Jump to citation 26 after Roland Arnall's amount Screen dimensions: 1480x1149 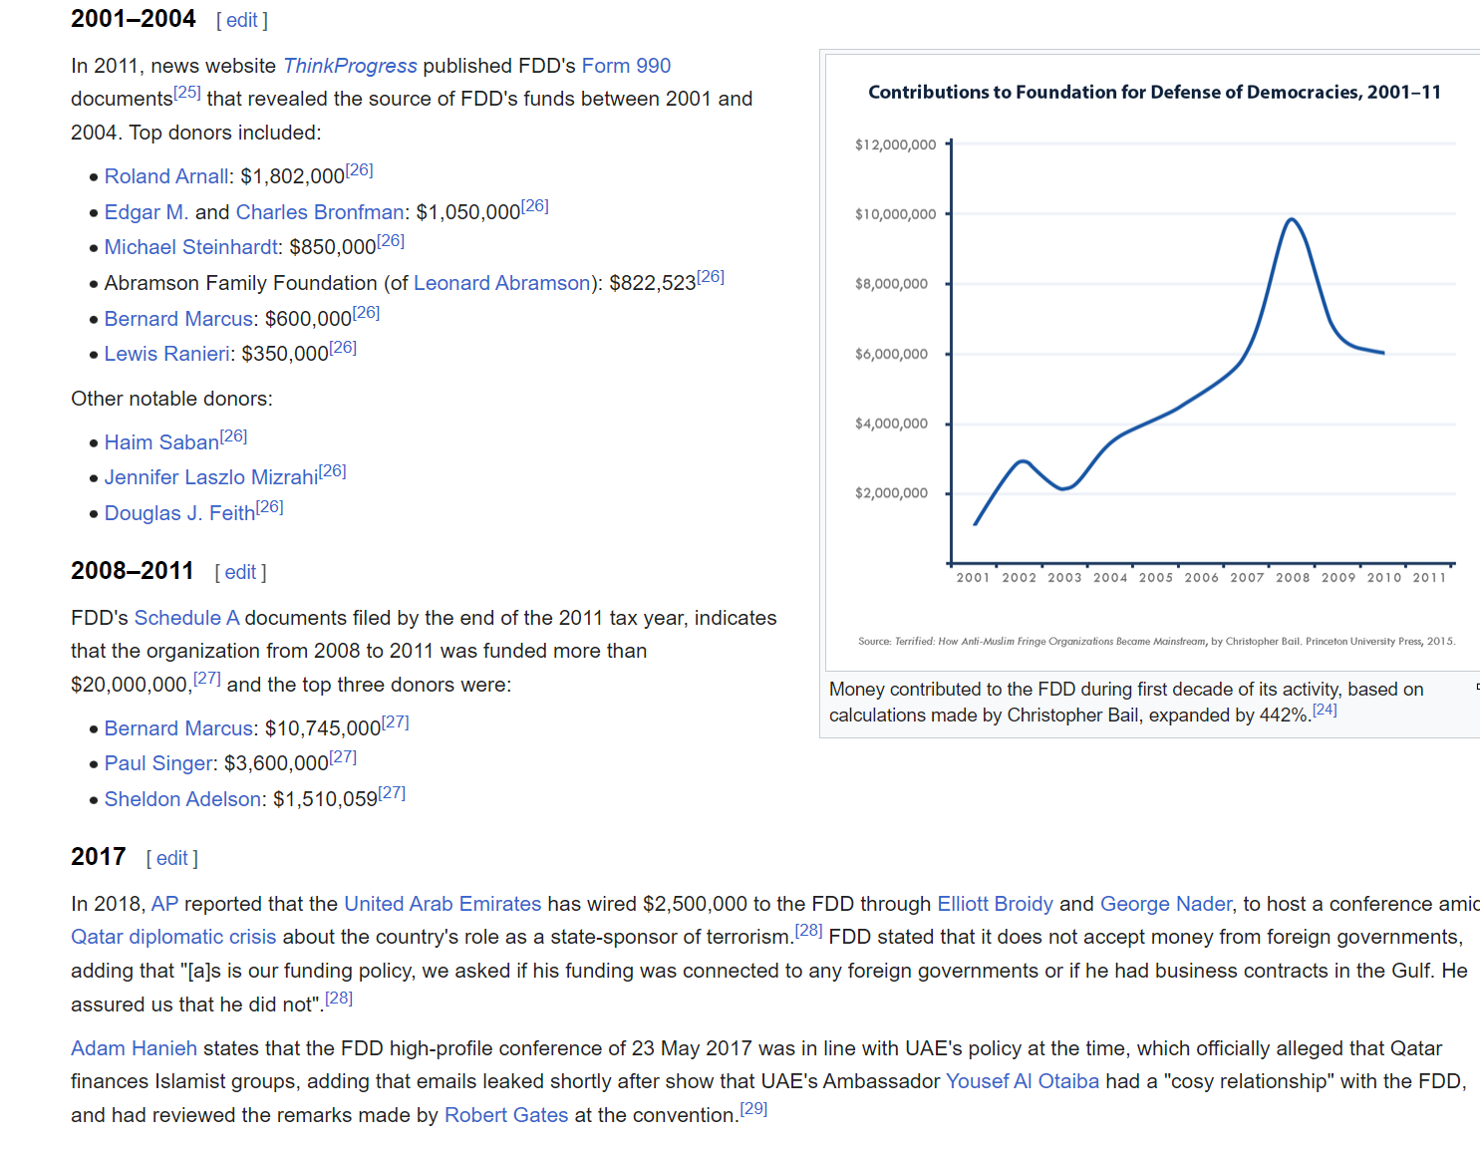tap(360, 170)
